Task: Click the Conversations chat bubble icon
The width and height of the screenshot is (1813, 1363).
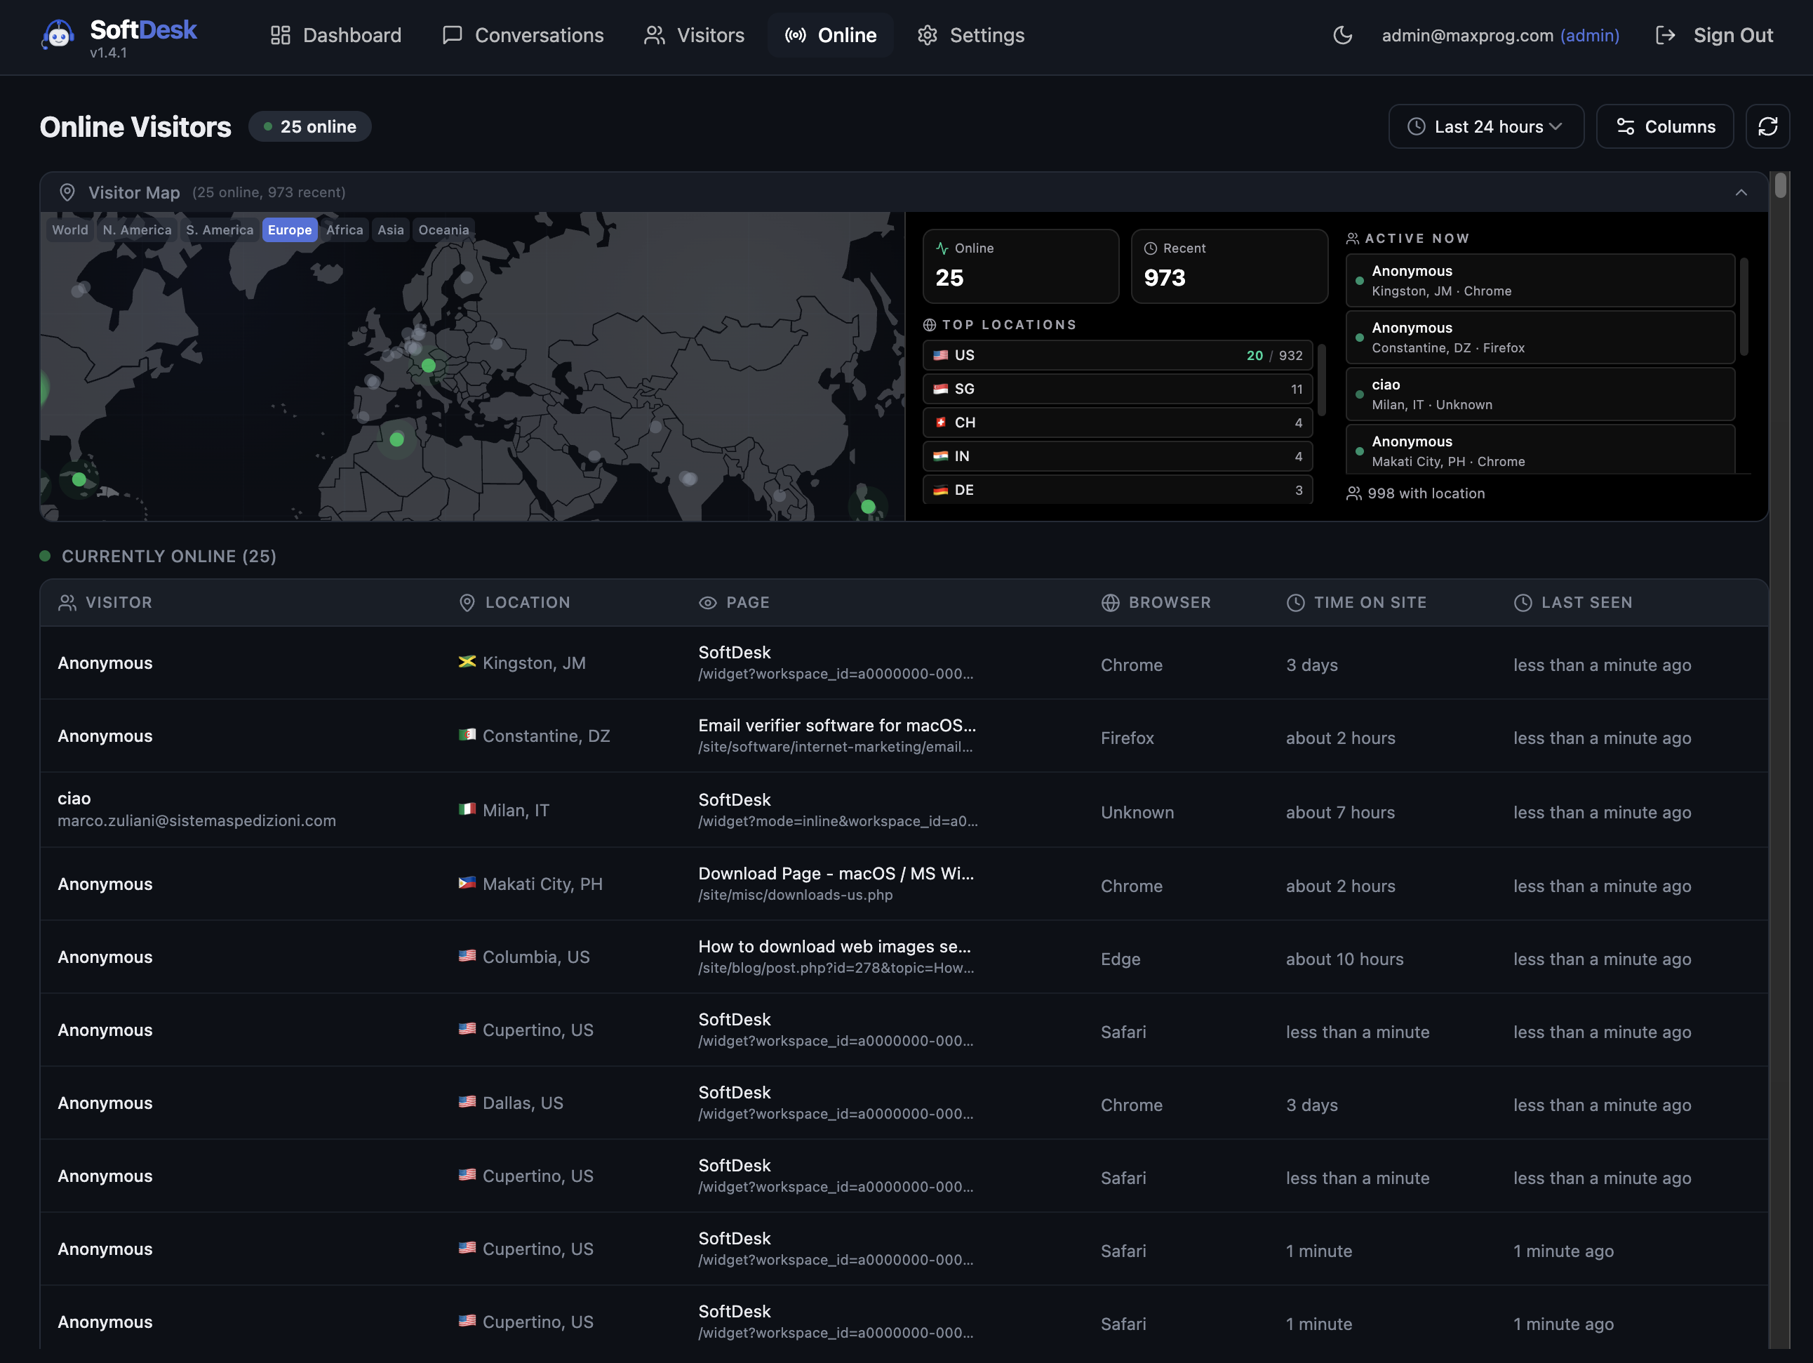Action: pyautogui.click(x=453, y=35)
